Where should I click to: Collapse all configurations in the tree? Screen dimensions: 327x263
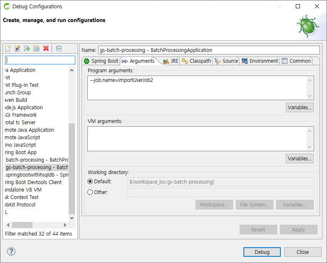[x=59, y=48]
